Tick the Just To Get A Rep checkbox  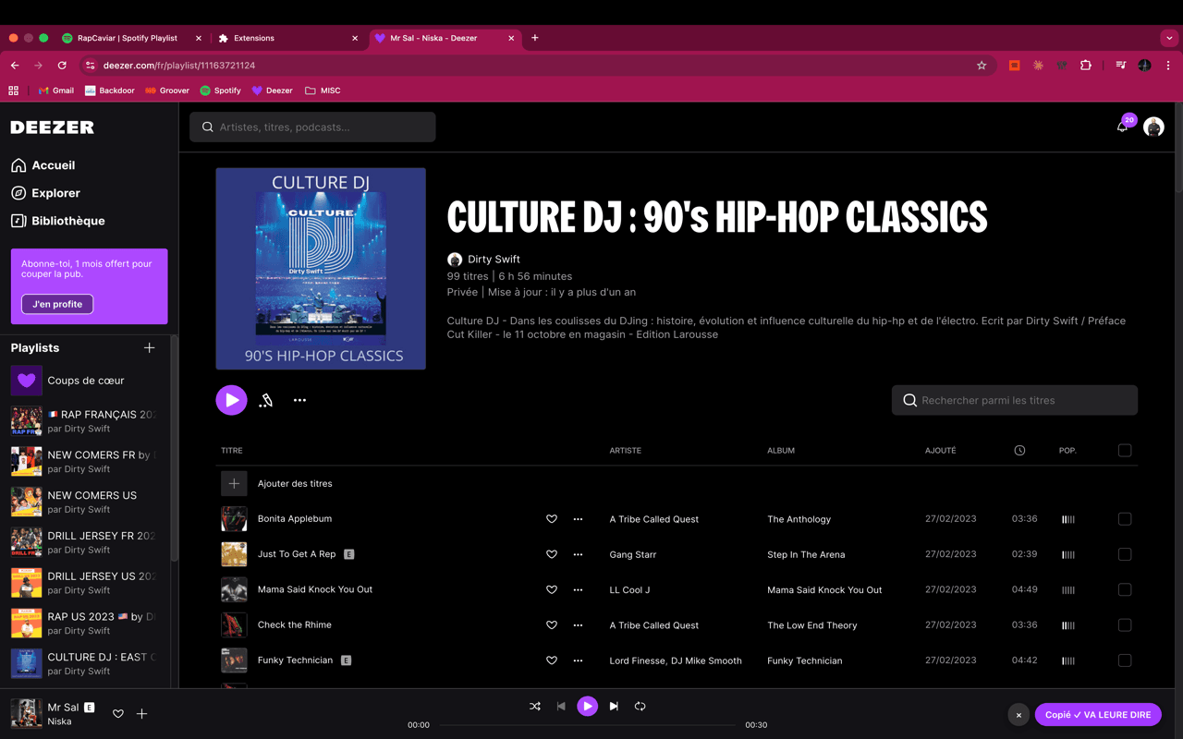[1125, 554]
